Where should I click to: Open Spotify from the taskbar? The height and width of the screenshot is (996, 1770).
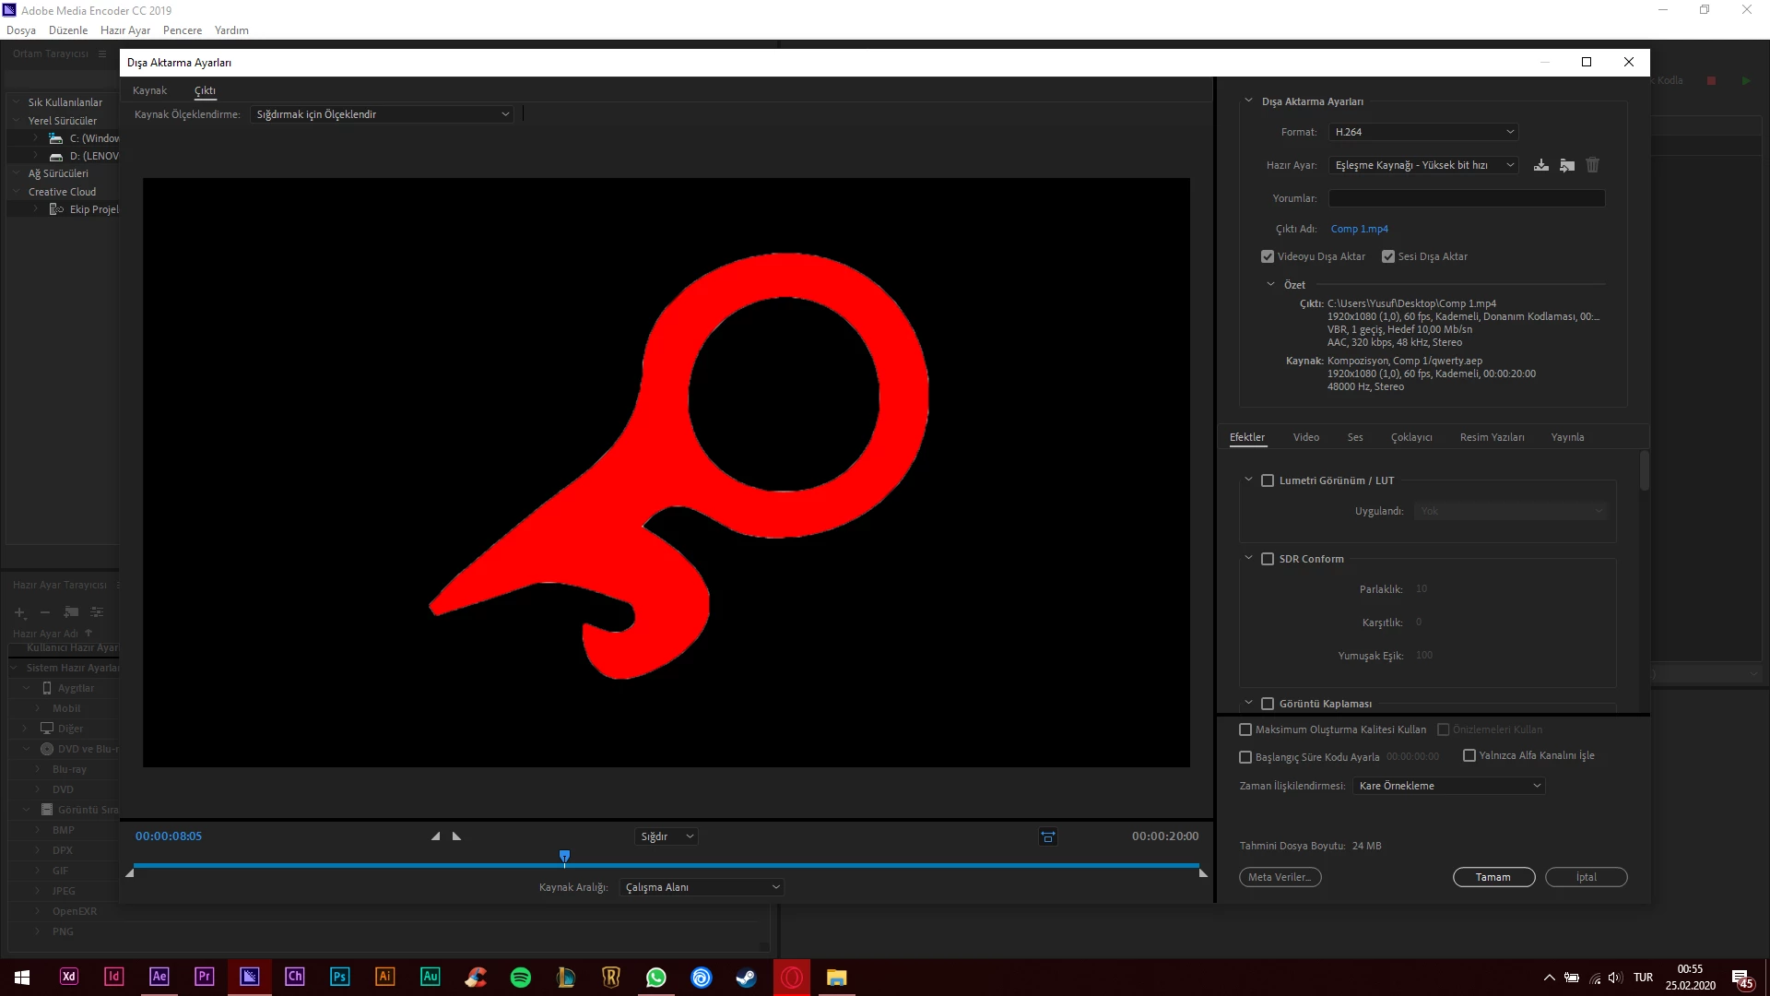point(520,977)
